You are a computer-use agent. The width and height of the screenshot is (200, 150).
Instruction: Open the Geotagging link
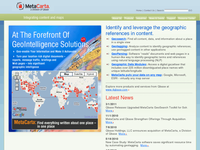point(119,46)
